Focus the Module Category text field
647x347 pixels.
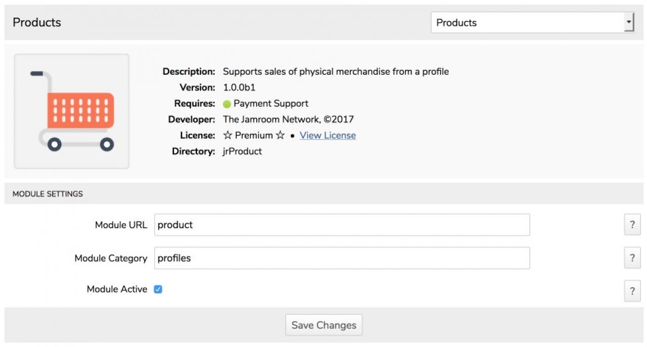tap(342, 258)
